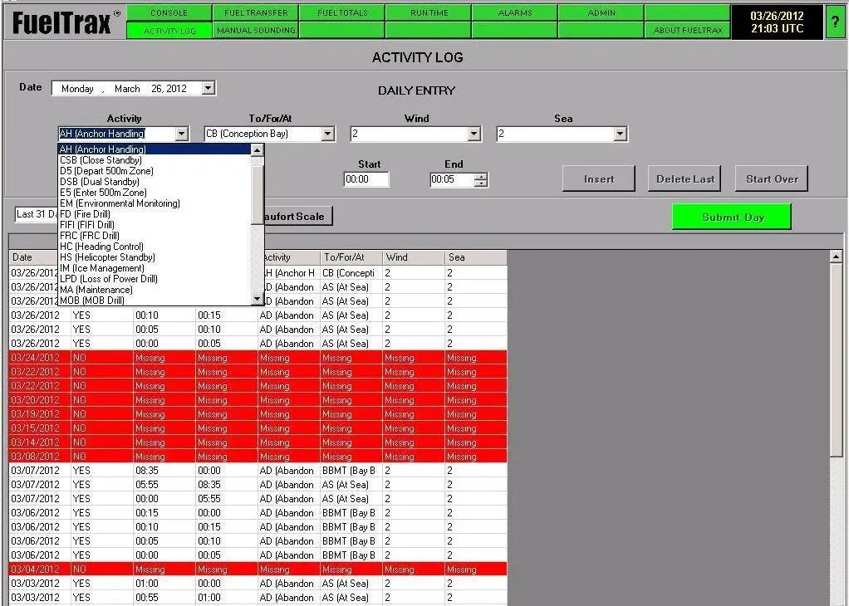
Task: Choose D5 (Depart 500m Zone) activity
Action: tap(155, 171)
